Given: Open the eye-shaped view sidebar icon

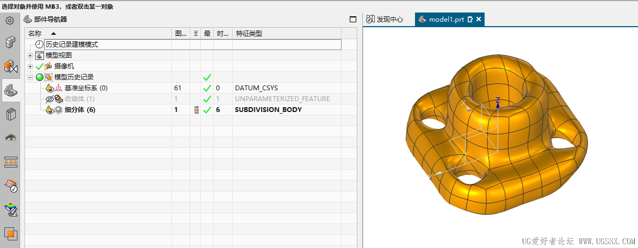Looking at the screenshot, I should 10,138.
